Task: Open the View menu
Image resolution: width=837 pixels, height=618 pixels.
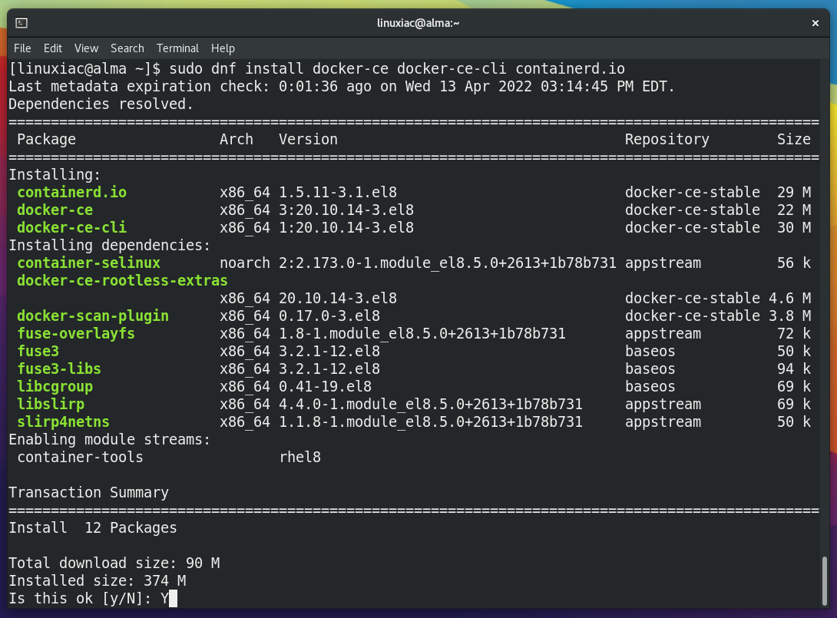Action: tap(86, 48)
